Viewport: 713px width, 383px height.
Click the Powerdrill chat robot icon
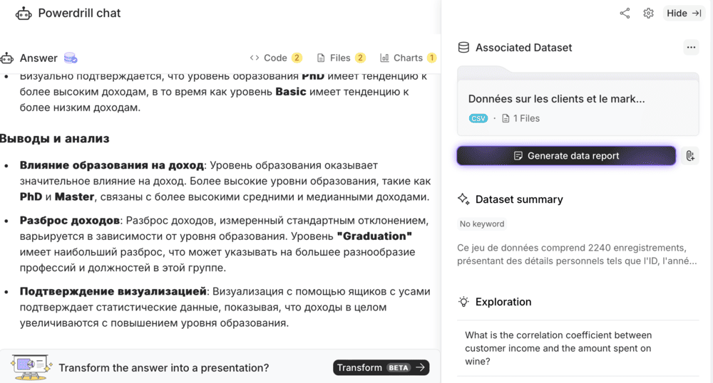click(x=24, y=13)
